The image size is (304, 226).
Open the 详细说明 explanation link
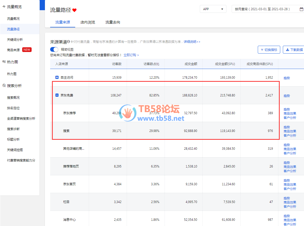point(192,42)
